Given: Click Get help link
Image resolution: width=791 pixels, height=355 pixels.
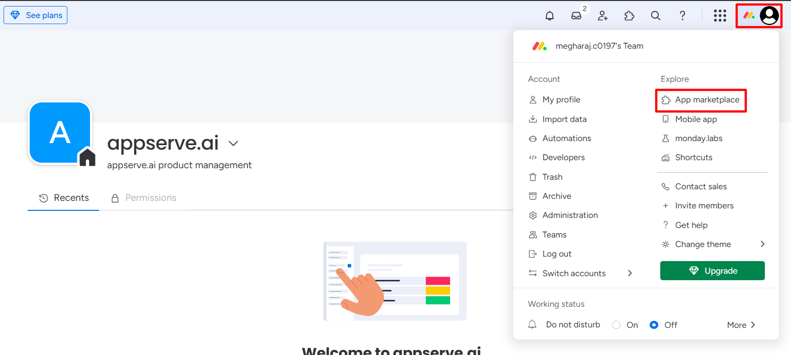Looking at the screenshot, I should 691,225.
